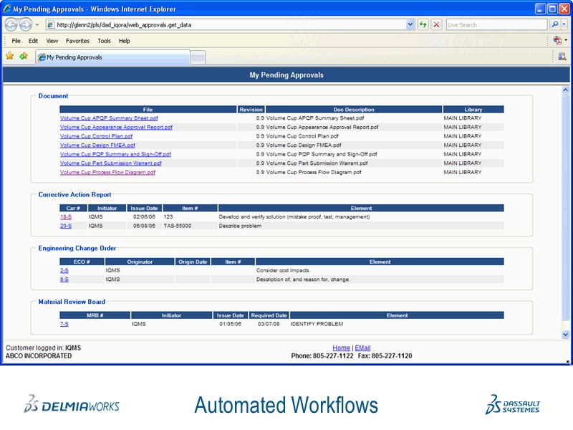Open Volume Cup Control Plan.pdf link
Image resolution: width=573 pixels, height=430 pixels.
[96, 136]
